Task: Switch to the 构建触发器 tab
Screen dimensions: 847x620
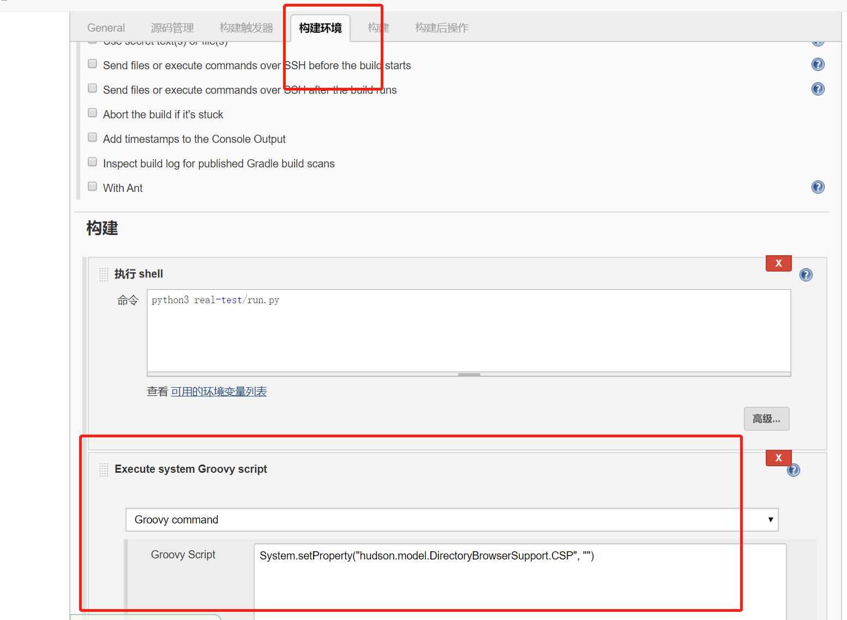Action: click(246, 28)
